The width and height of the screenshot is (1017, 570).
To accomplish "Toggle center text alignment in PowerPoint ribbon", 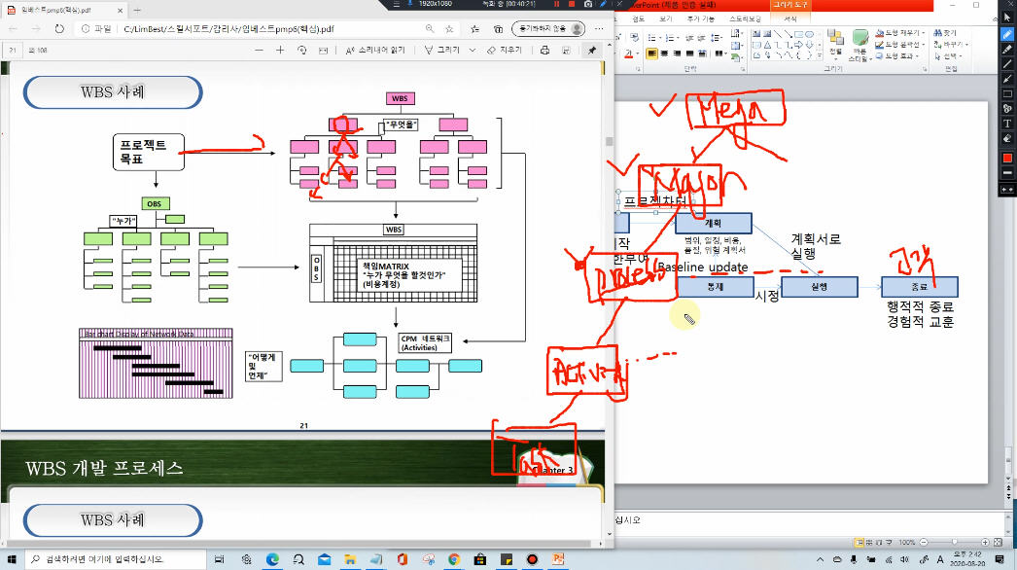I will click(x=665, y=53).
